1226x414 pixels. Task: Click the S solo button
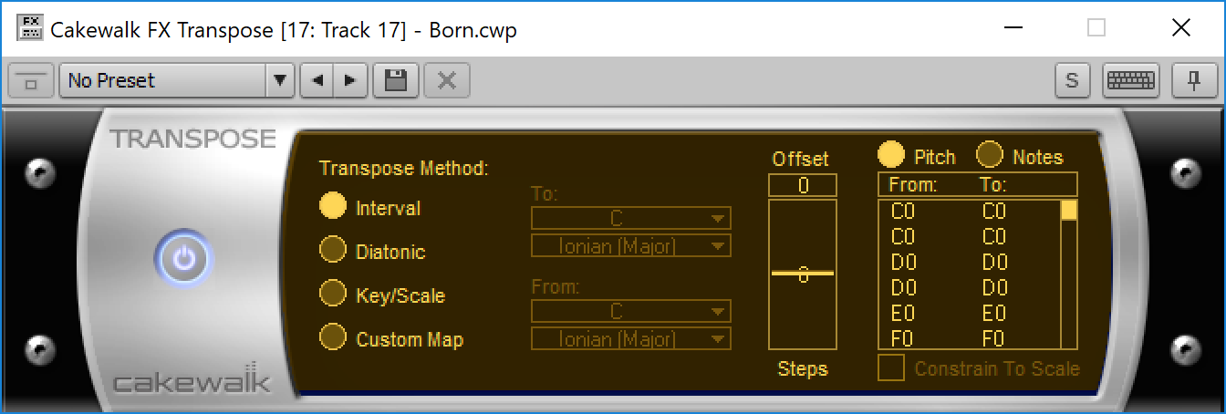click(x=1072, y=80)
